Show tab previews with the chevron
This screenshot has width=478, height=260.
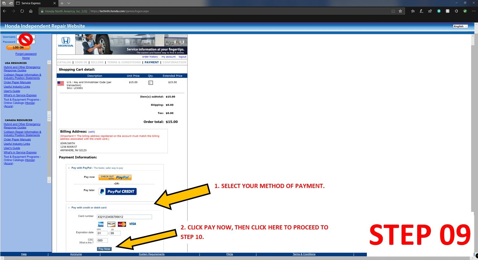pyautogui.click(x=69, y=3)
